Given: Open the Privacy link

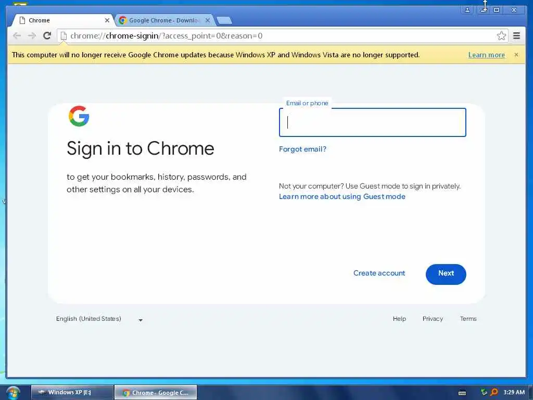Looking at the screenshot, I should [x=433, y=319].
